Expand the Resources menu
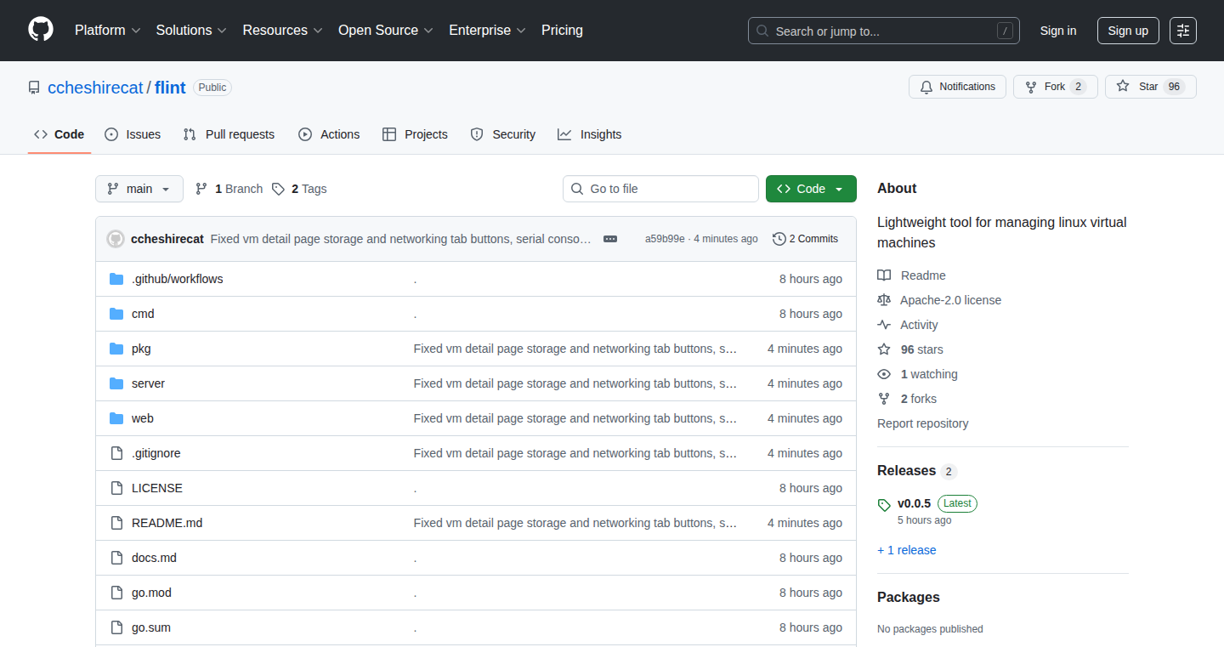The width and height of the screenshot is (1224, 647). coord(282,31)
